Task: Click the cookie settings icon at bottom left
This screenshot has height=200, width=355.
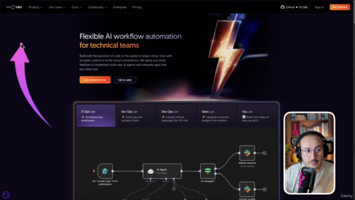Action: pyautogui.click(x=6, y=195)
